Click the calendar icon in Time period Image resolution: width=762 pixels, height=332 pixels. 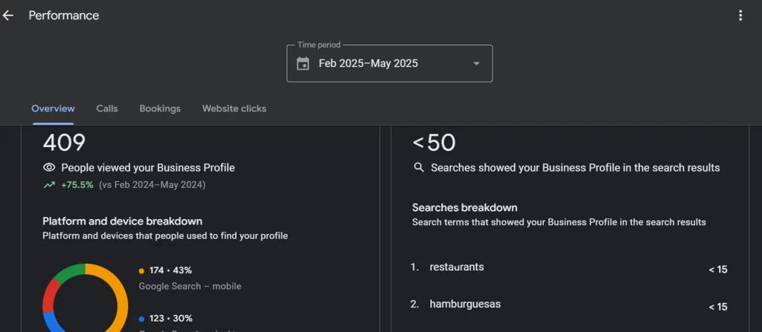[x=303, y=64]
